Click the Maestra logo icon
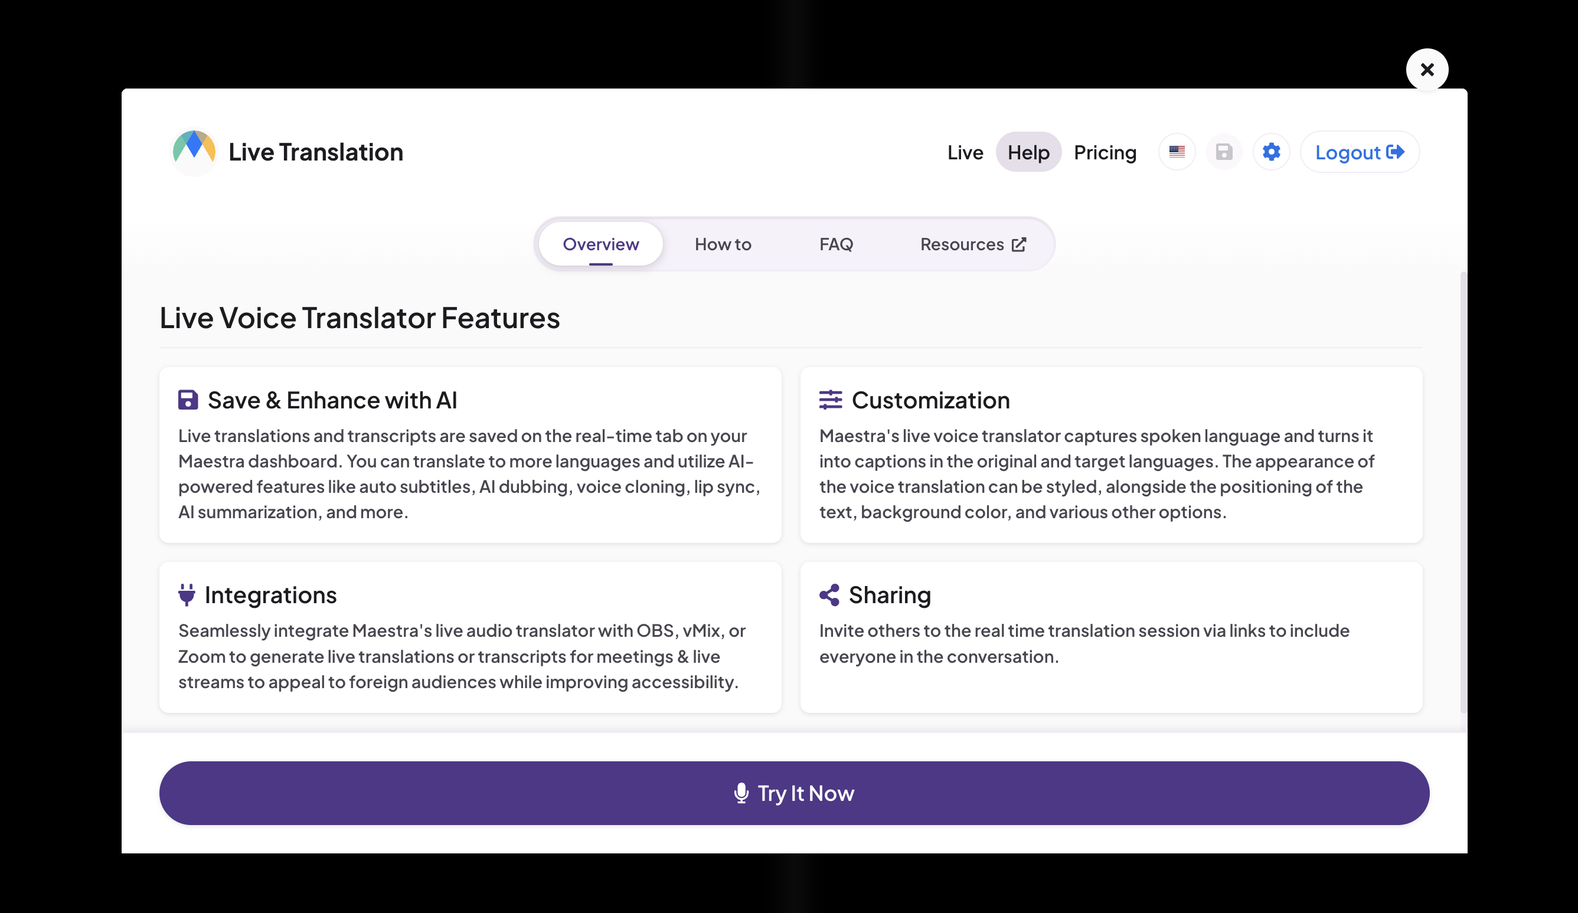Screen dimensions: 1578x913 pyautogui.click(x=194, y=152)
